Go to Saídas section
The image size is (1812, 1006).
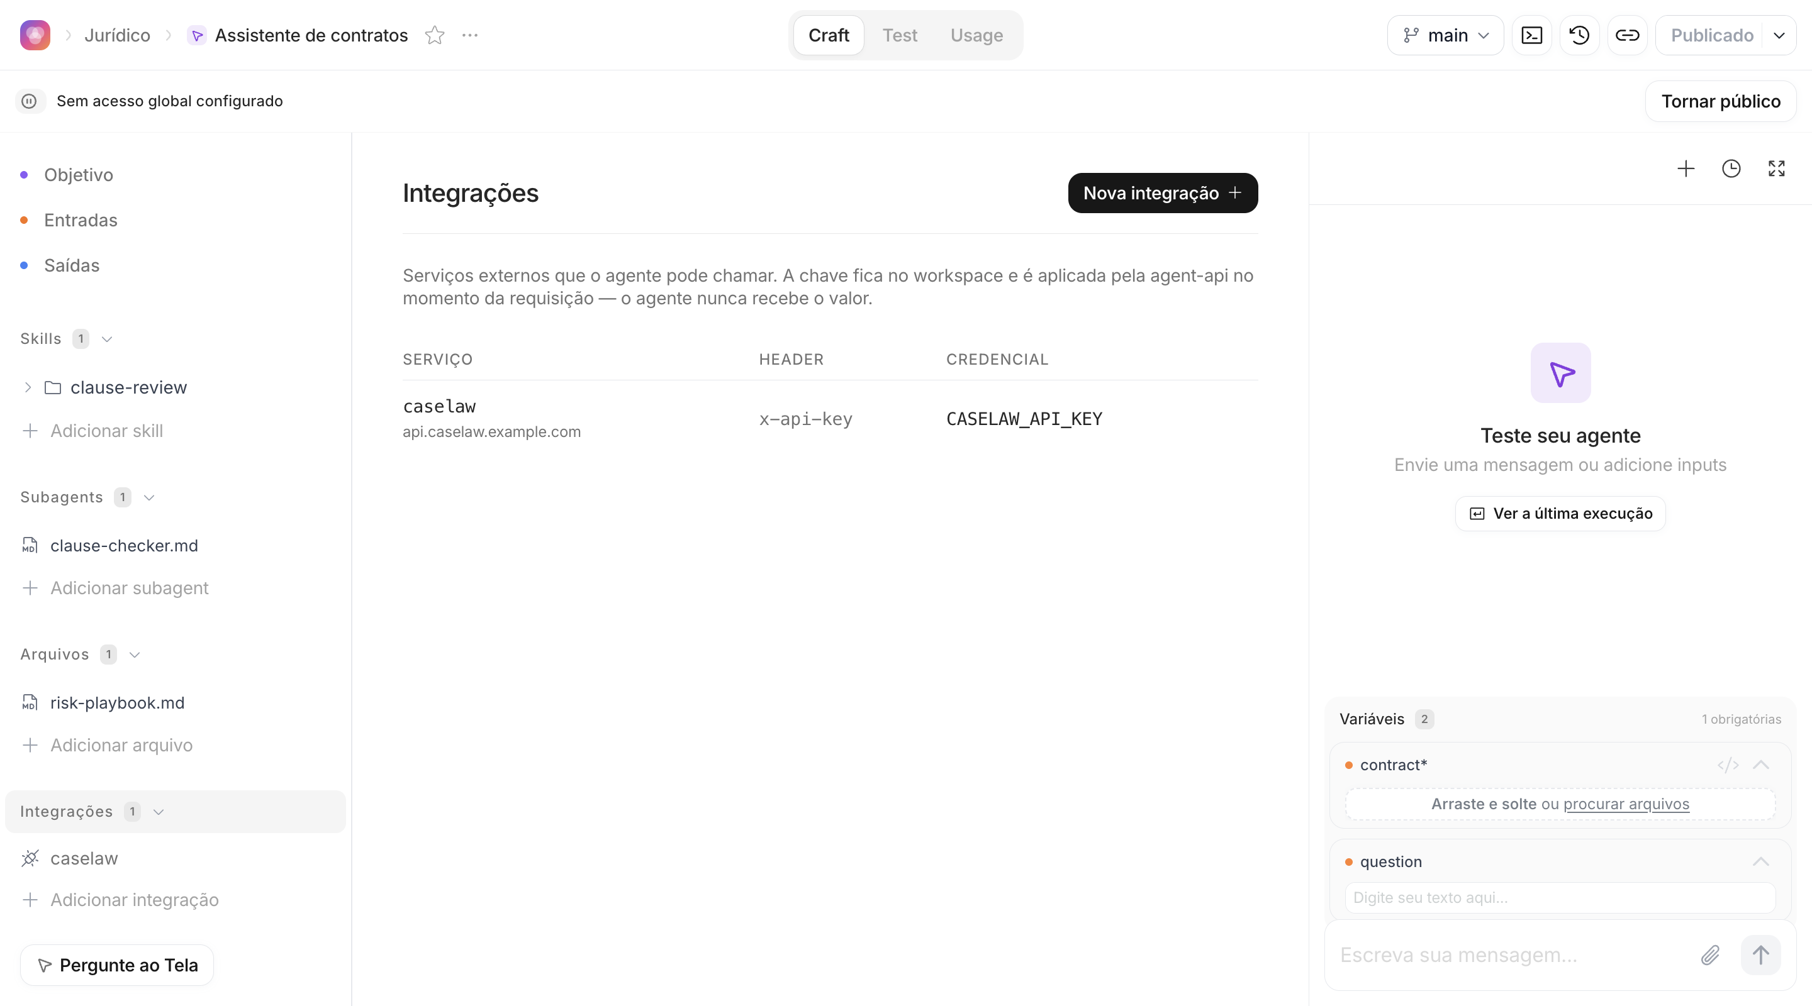point(72,266)
